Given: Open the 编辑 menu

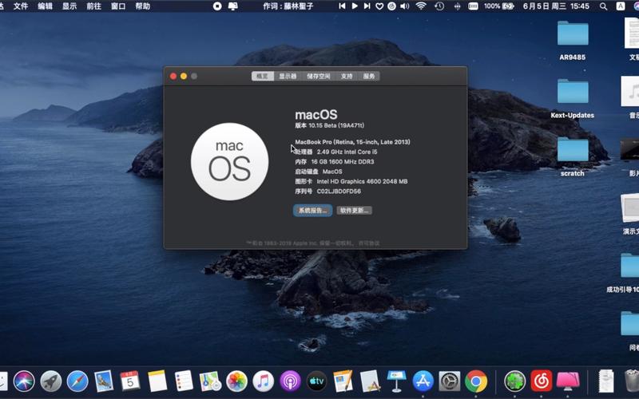Looking at the screenshot, I should (x=46, y=6).
